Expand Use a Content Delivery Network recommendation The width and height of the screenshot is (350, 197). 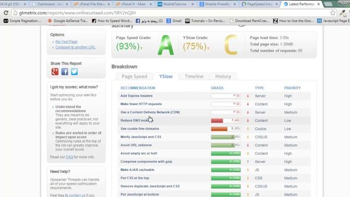click(x=150, y=112)
